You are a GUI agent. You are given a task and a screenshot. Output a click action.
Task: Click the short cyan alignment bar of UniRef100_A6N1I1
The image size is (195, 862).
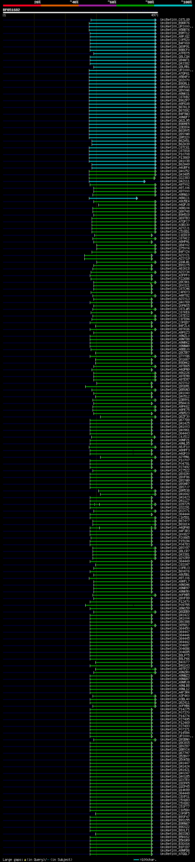(x=113, y=198)
